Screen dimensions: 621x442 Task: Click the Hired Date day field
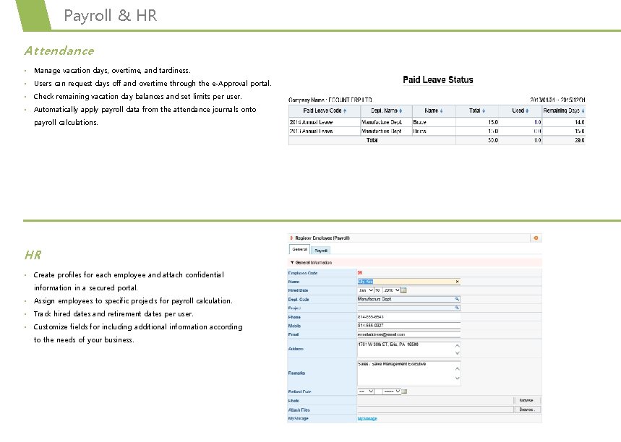(378, 290)
